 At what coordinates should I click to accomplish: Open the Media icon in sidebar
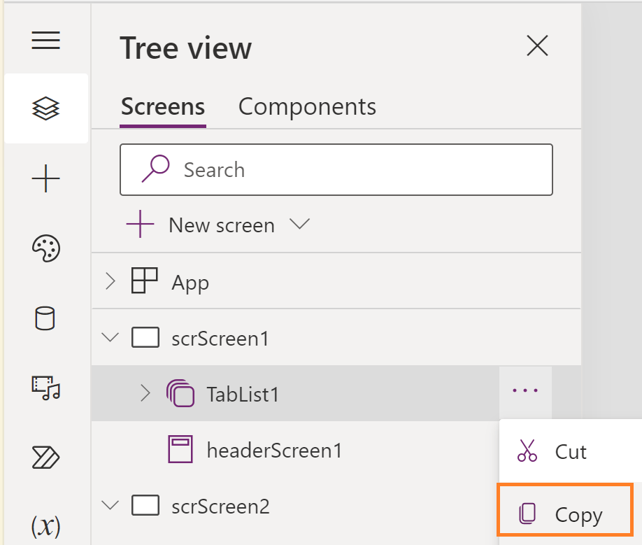46,387
